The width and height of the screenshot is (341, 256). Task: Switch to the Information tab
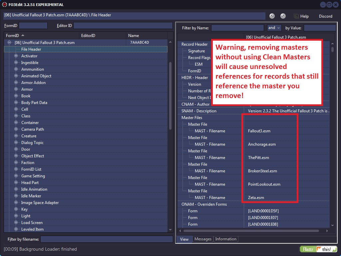(226, 239)
